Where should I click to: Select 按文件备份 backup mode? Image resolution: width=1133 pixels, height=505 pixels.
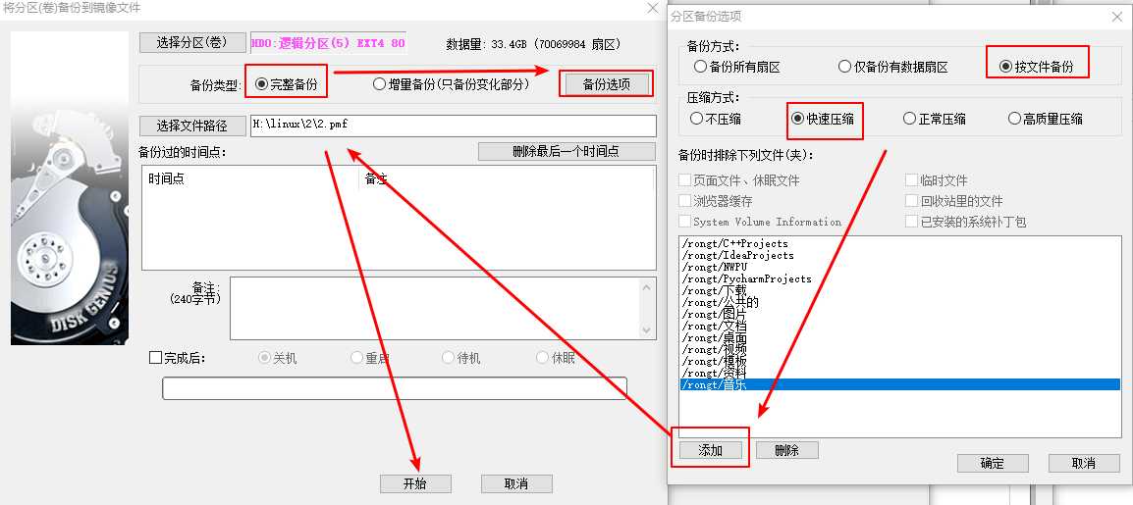tap(1037, 67)
